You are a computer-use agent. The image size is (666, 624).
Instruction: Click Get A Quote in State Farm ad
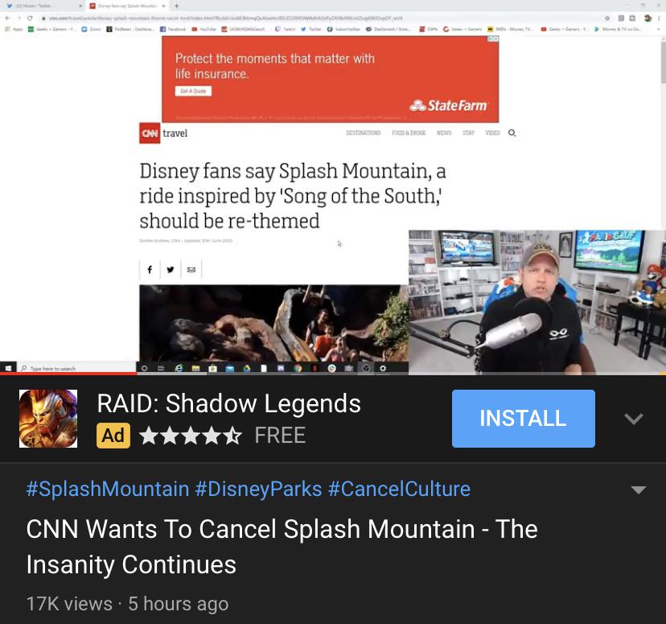(x=193, y=91)
